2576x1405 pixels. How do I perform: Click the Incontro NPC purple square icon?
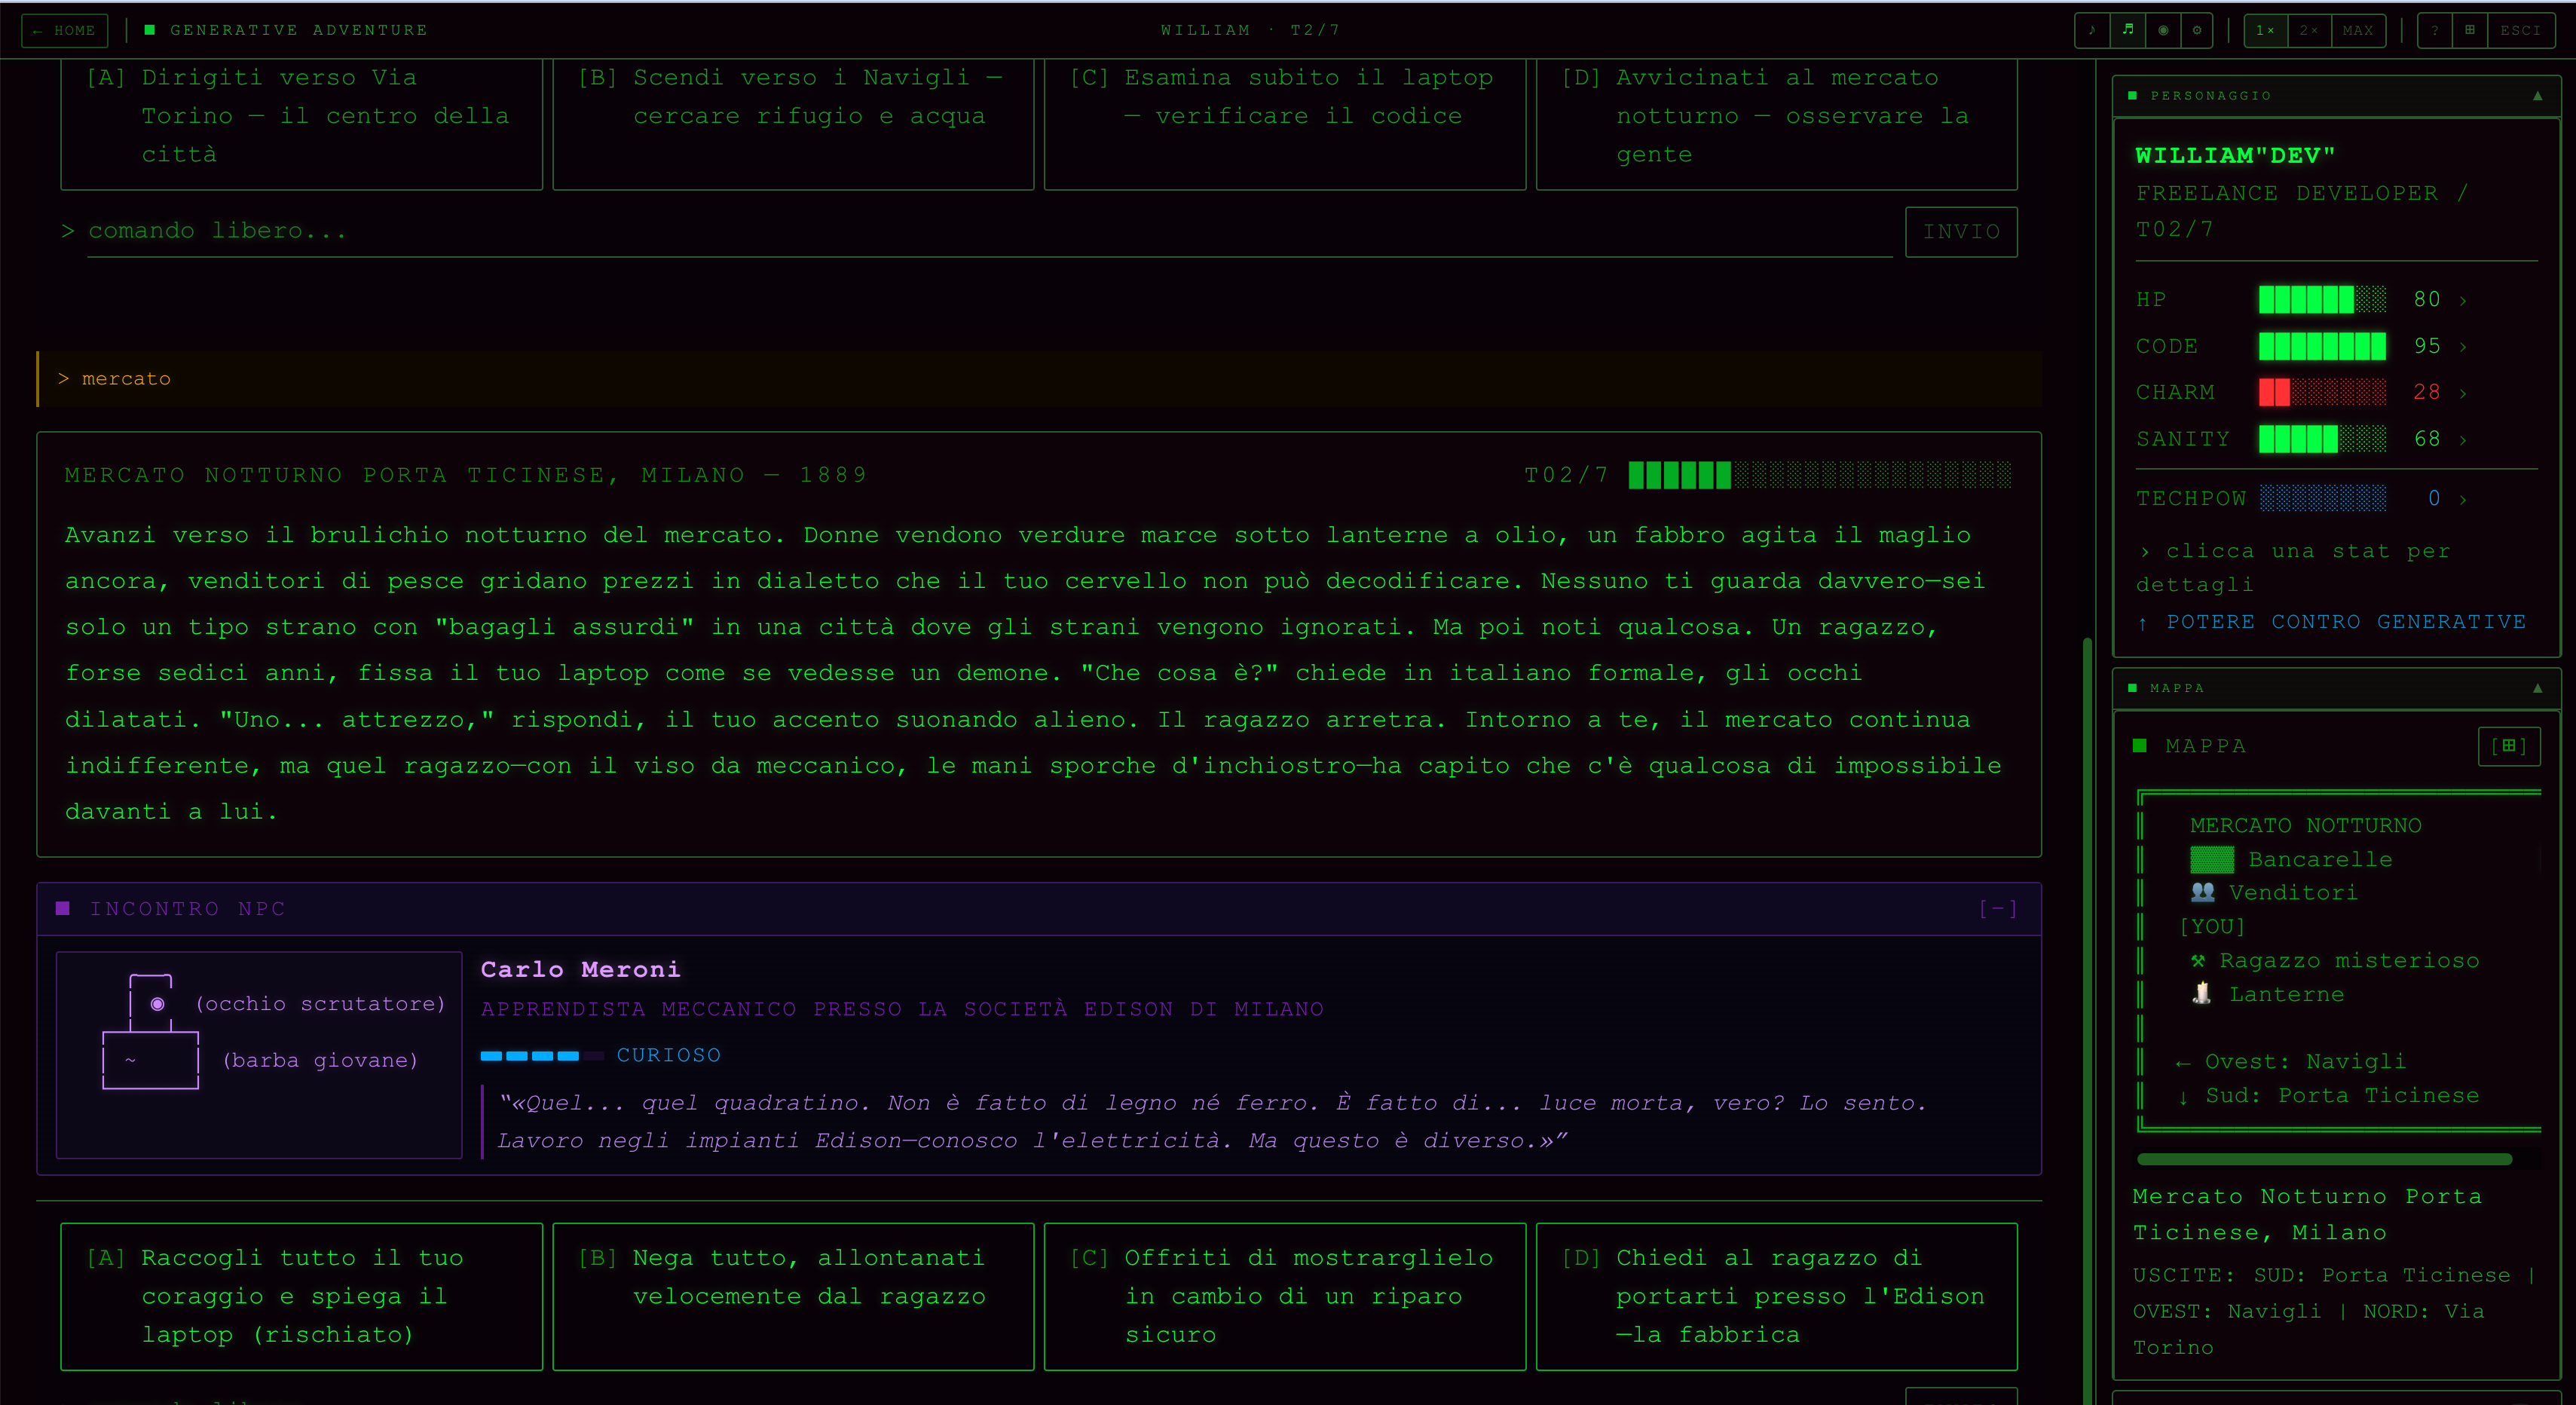tap(63, 908)
